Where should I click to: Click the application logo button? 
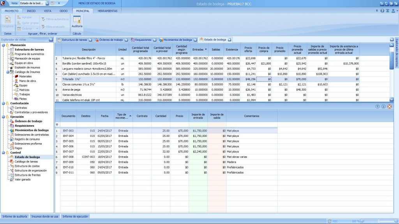[x=4, y=3]
